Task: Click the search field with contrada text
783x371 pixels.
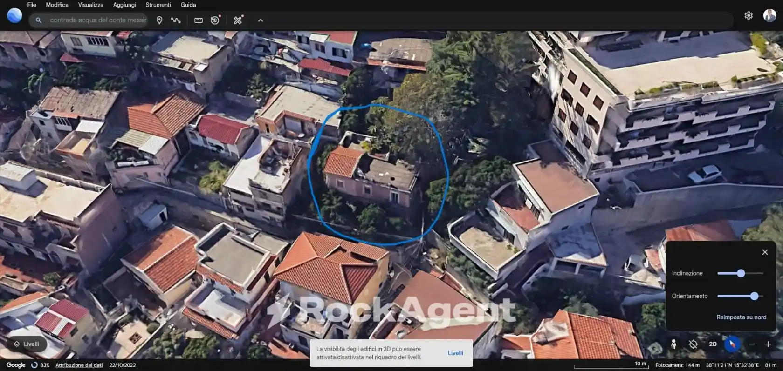Action: pos(98,20)
